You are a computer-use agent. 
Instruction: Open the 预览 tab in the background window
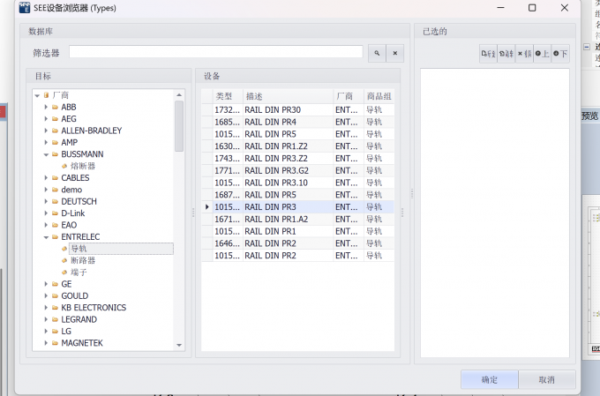(x=589, y=116)
